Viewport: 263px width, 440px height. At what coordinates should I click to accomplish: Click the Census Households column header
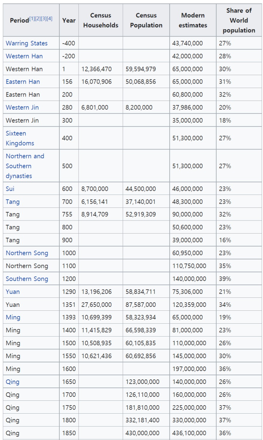[101, 20]
